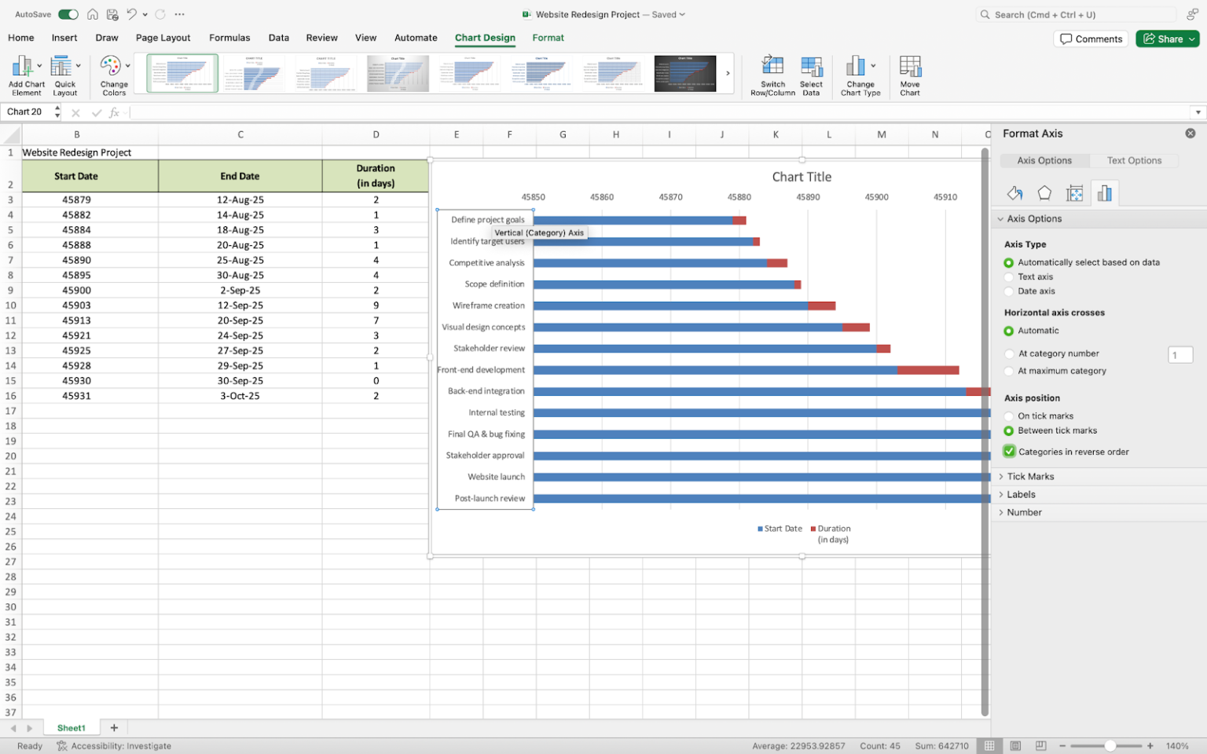Select the On tick marks radio button

tap(1009, 415)
